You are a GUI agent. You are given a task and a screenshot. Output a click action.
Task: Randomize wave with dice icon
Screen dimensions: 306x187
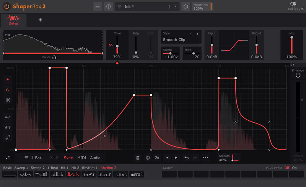(x=148, y=157)
